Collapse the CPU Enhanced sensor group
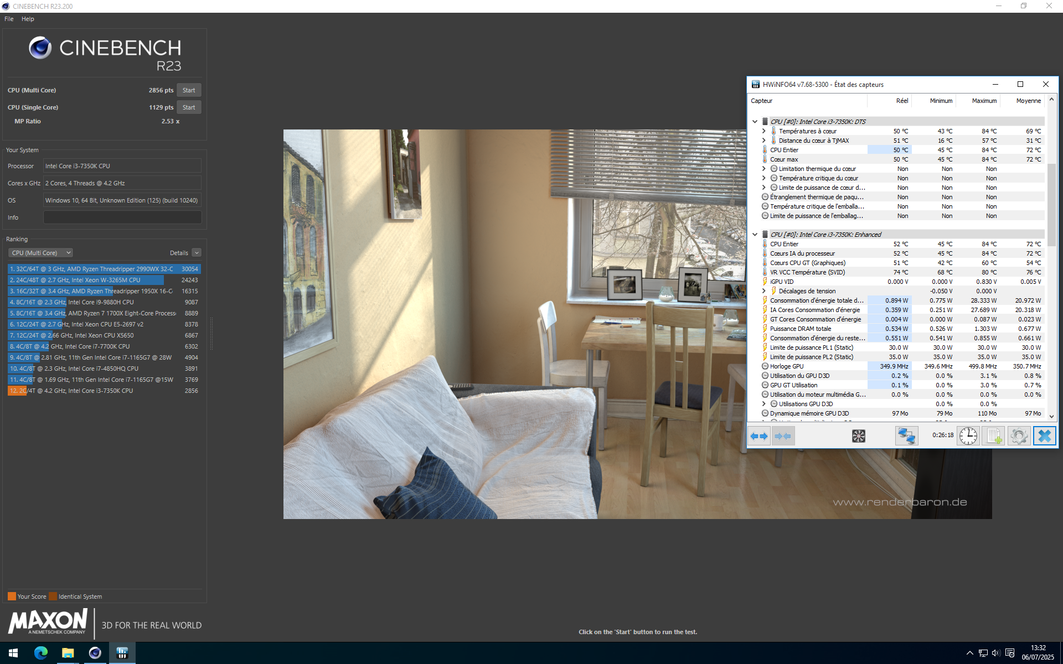Image resolution: width=1063 pixels, height=664 pixels. (755, 235)
